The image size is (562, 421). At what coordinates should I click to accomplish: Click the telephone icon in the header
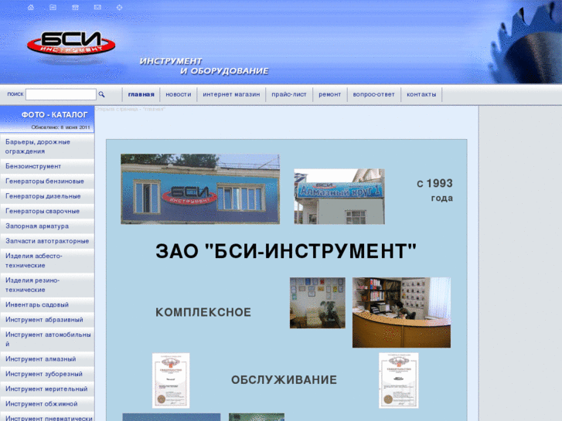[75, 7]
